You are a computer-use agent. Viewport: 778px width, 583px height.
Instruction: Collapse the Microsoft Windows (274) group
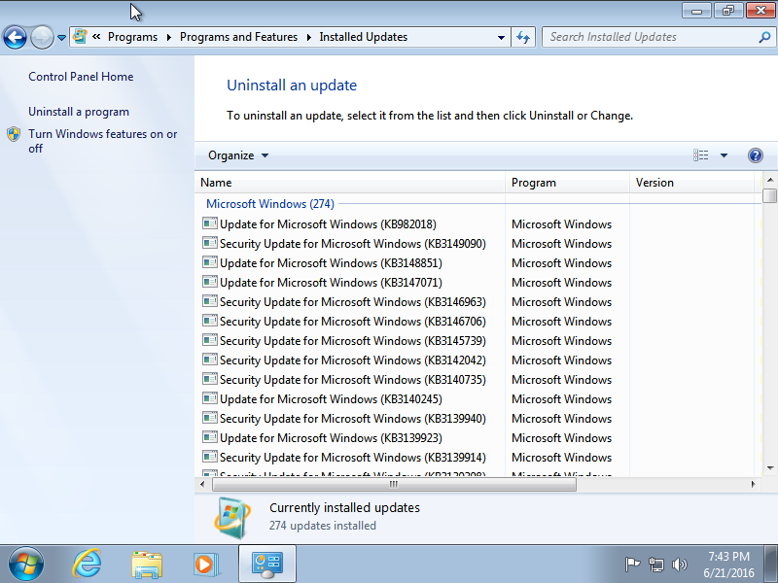click(270, 204)
